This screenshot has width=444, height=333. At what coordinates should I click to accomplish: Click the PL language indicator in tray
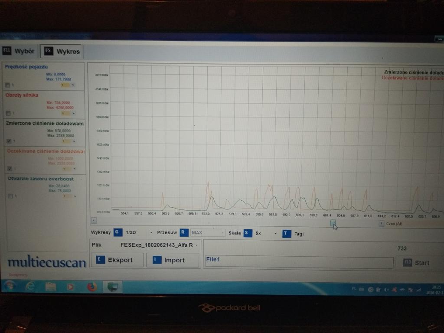pyautogui.click(x=354, y=288)
